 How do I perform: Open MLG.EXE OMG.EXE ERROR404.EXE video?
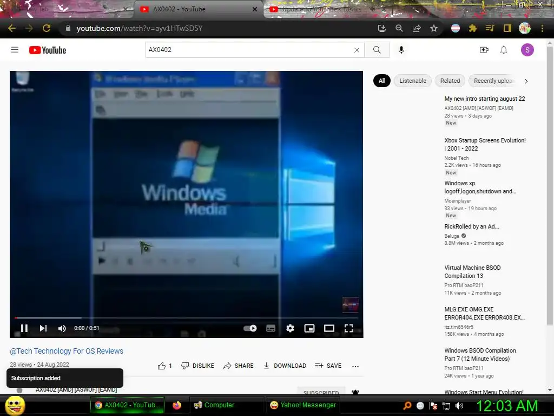pyautogui.click(x=484, y=314)
